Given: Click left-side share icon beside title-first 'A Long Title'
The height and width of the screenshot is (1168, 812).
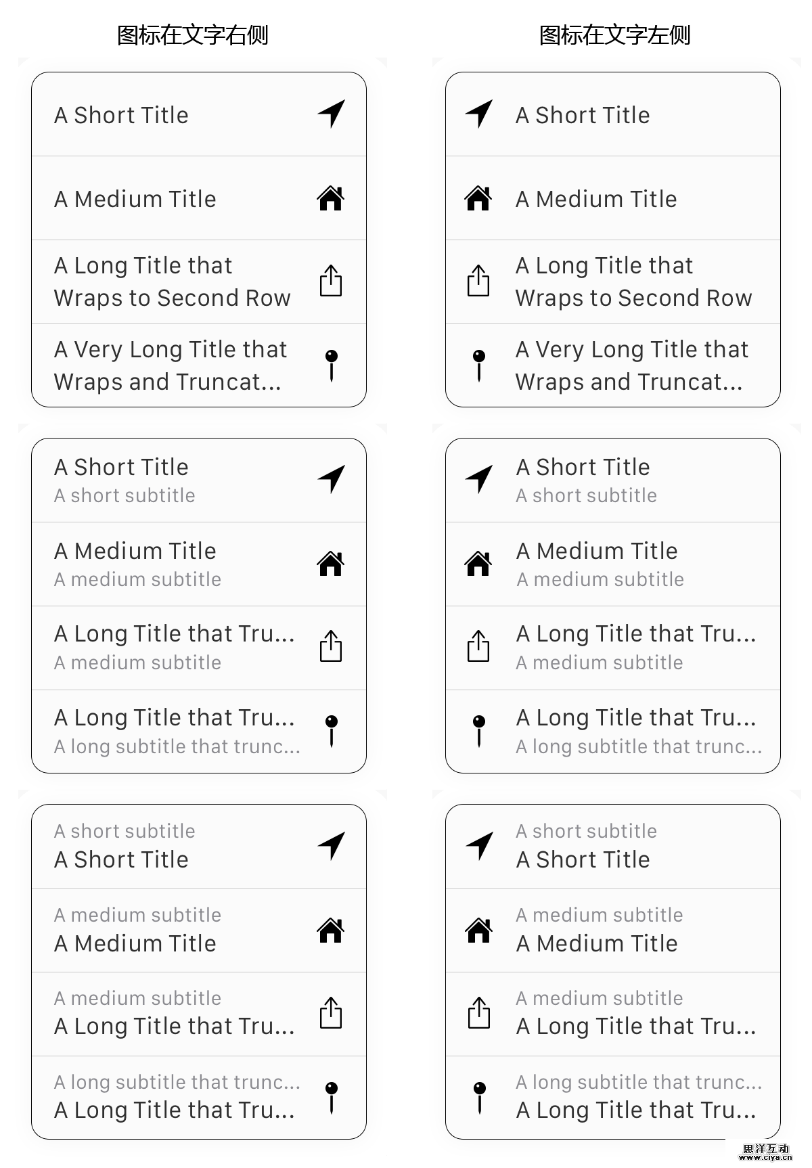Looking at the screenshot, I should (478, 646).
